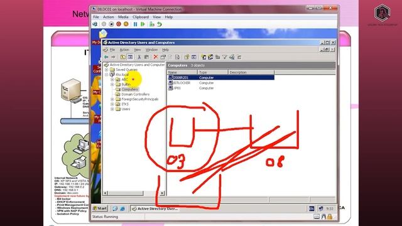402x226 pixels.
Task: Open View menu of Virtual Machine Connection
Action: tap(156, 17)
